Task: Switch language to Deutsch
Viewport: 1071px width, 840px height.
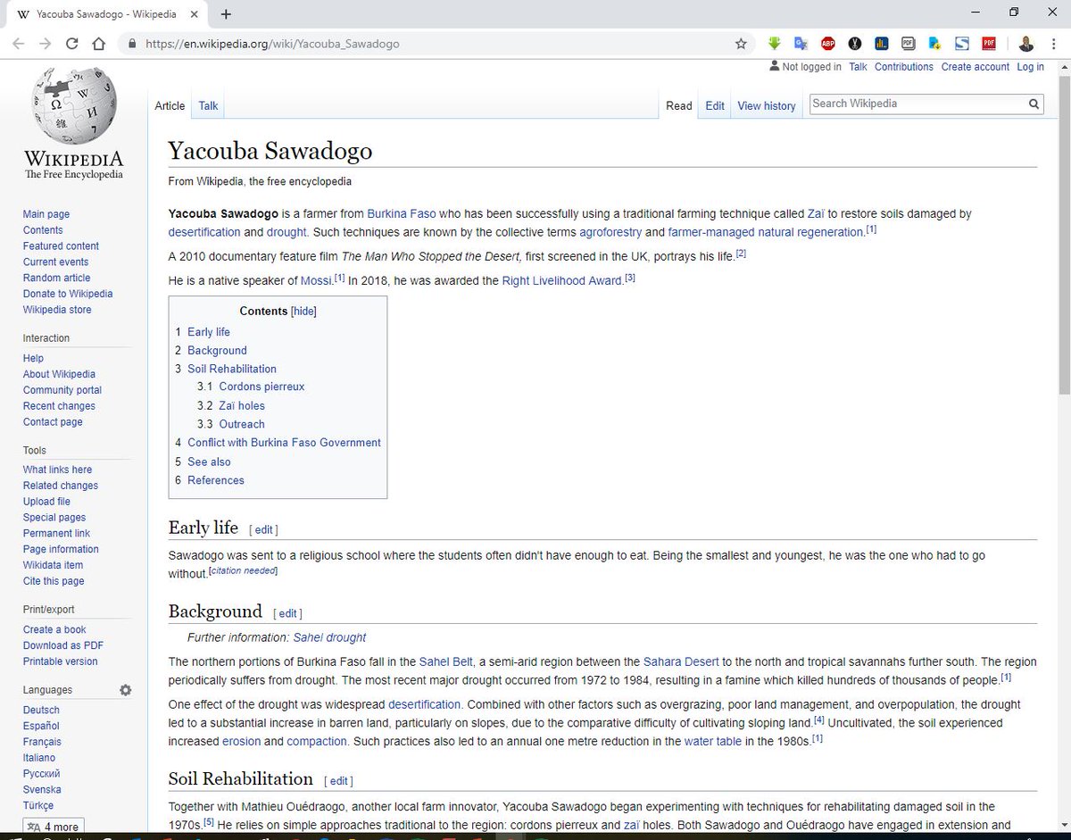Action: [x=41, y=711]
